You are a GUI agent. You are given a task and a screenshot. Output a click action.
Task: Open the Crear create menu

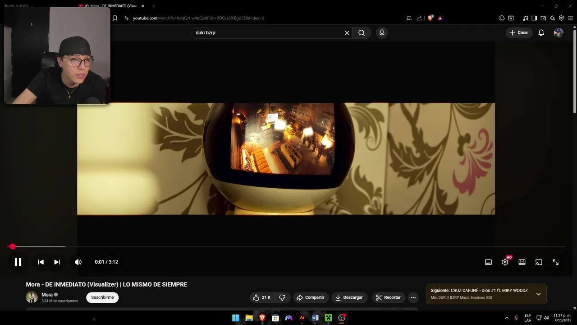coord(519,32)
